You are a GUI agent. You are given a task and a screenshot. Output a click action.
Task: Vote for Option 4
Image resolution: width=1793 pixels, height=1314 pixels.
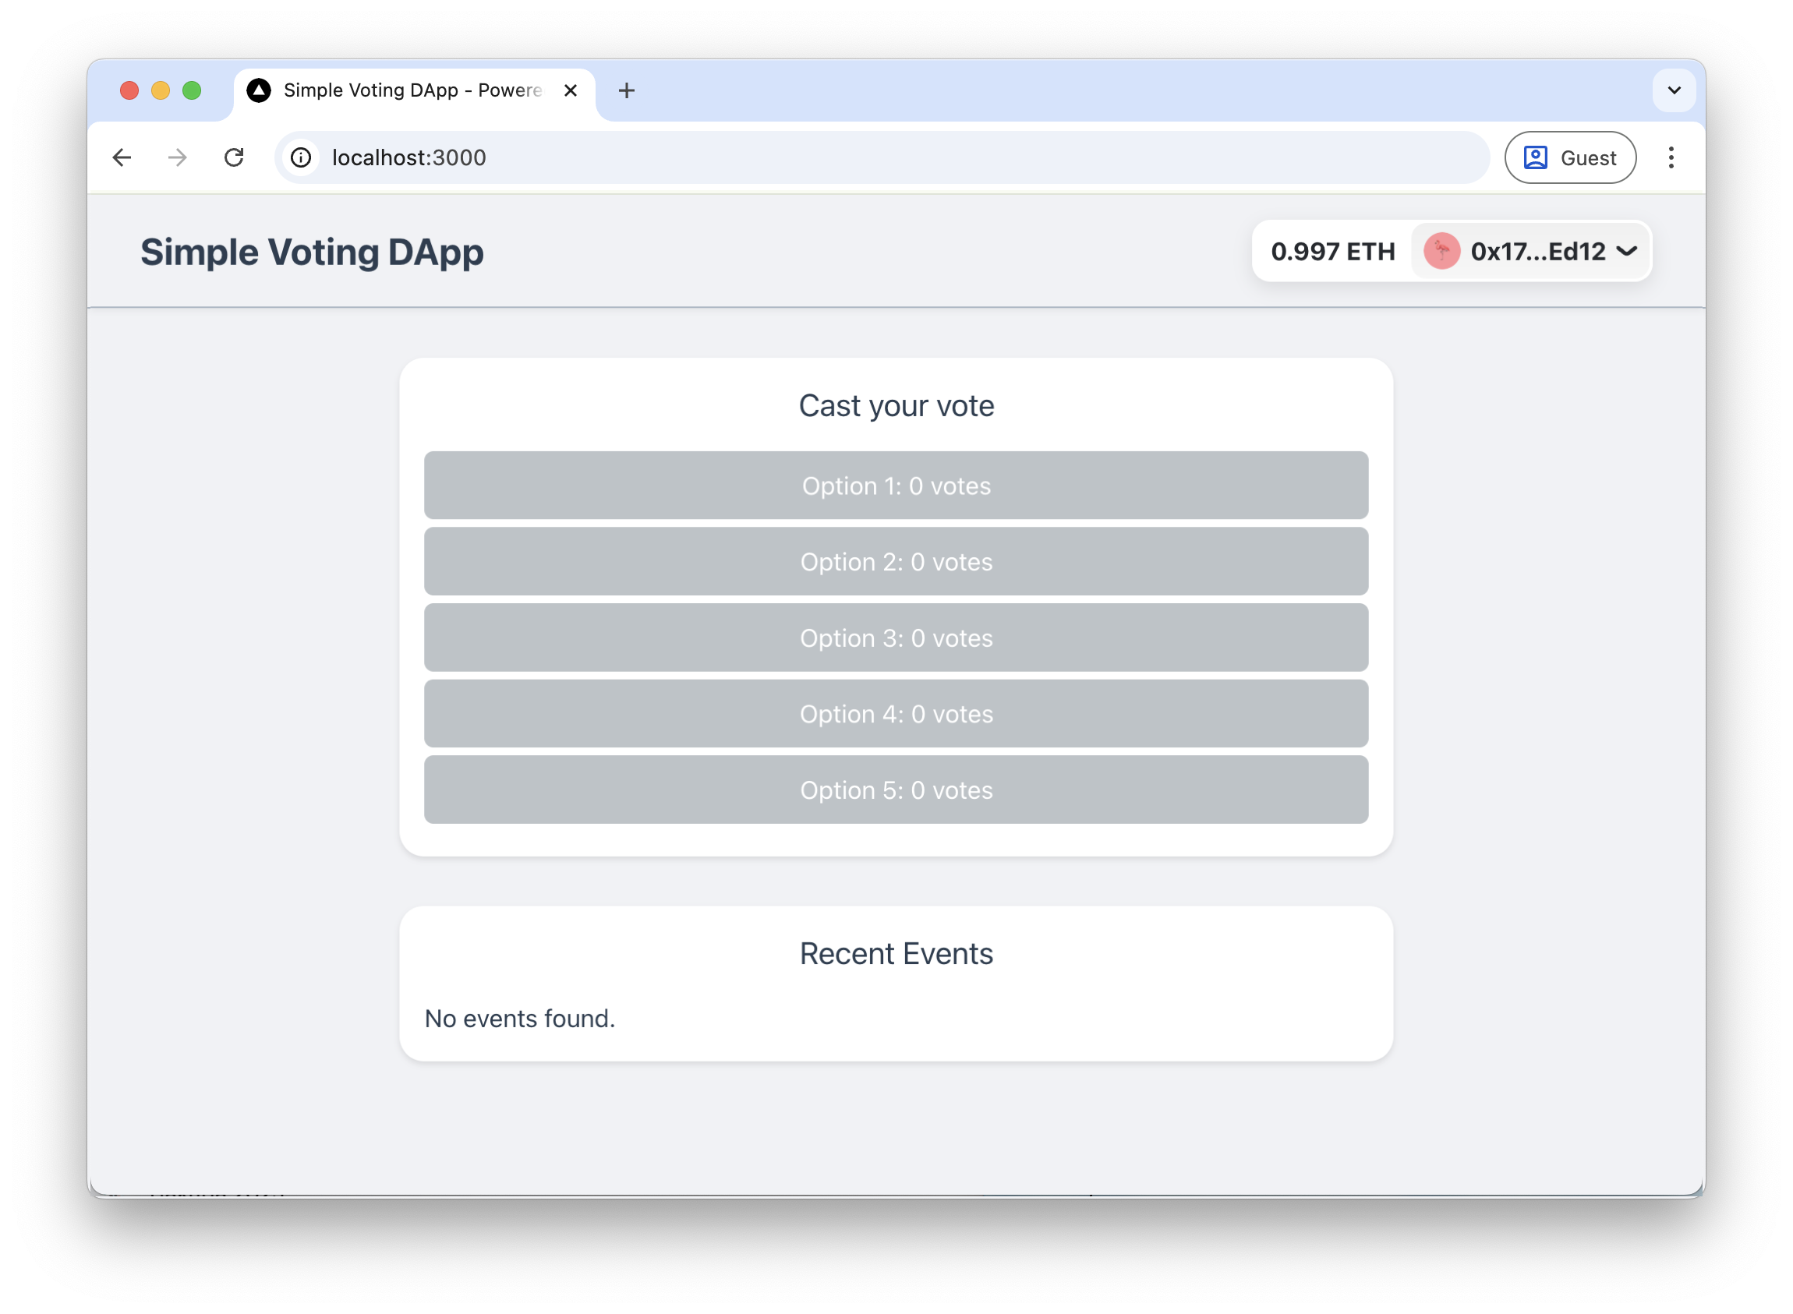[896, 714]
